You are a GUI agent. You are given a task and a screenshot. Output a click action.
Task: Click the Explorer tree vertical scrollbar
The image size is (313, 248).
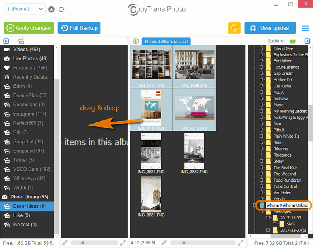pyautogui.click(x=311, y=123)
